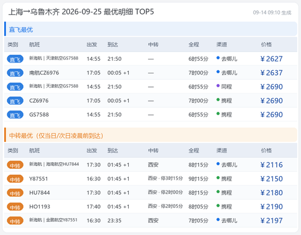Click the transfer info 西安 · 停3时15分
The height and width of the screenshot is (235, 301).
[166, 179]
